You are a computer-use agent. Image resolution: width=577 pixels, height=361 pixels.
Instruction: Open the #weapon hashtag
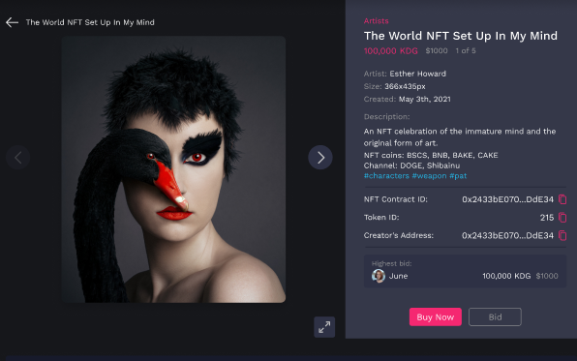429,176
